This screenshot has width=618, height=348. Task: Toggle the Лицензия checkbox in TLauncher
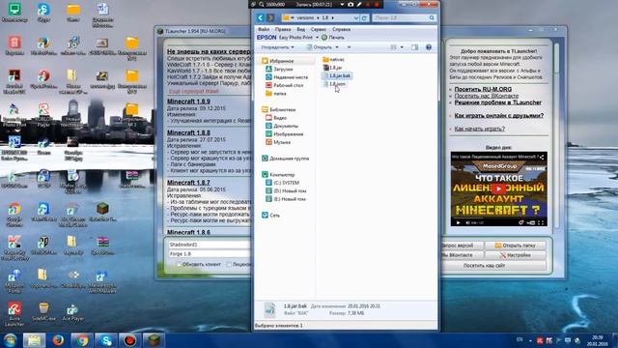click(229, 264)
